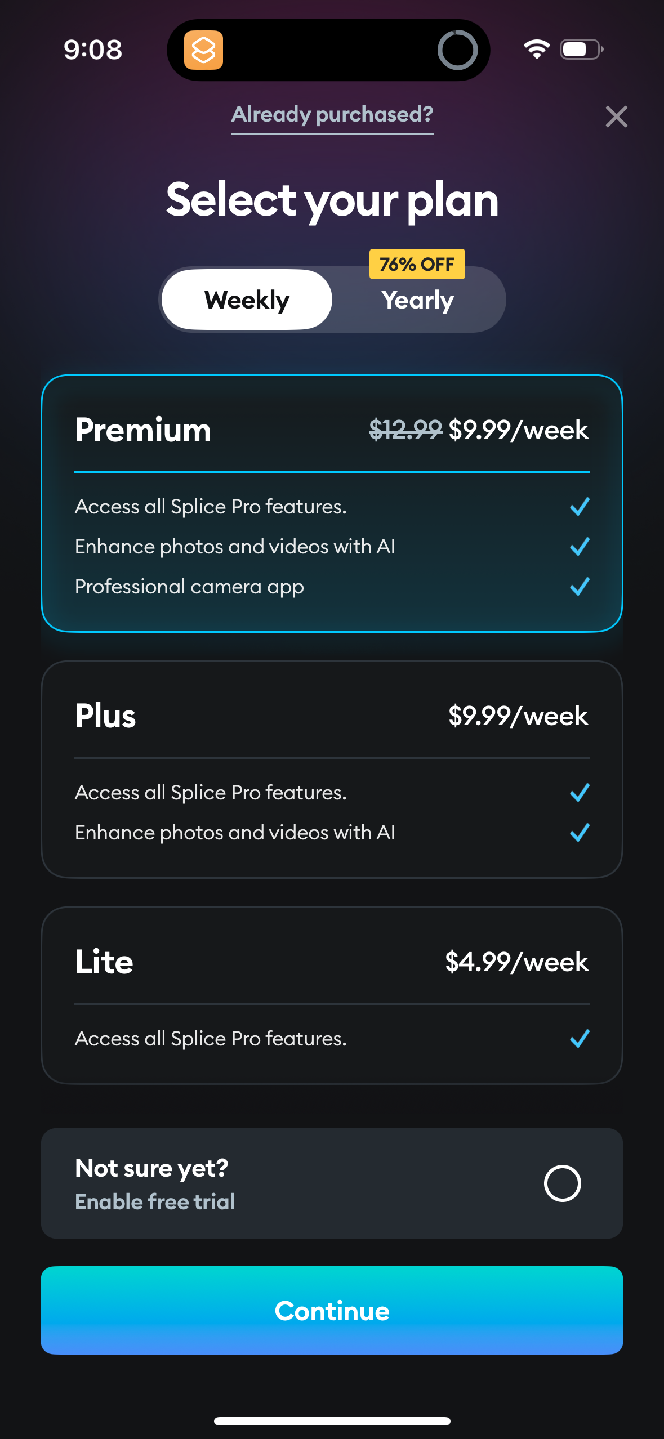
Task: Dismiss the paywall with the X
Action: point(617,117)
